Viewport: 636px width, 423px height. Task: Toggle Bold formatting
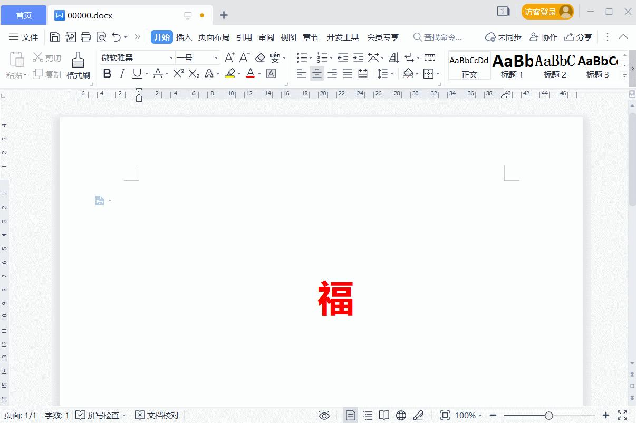click(107, 73)
